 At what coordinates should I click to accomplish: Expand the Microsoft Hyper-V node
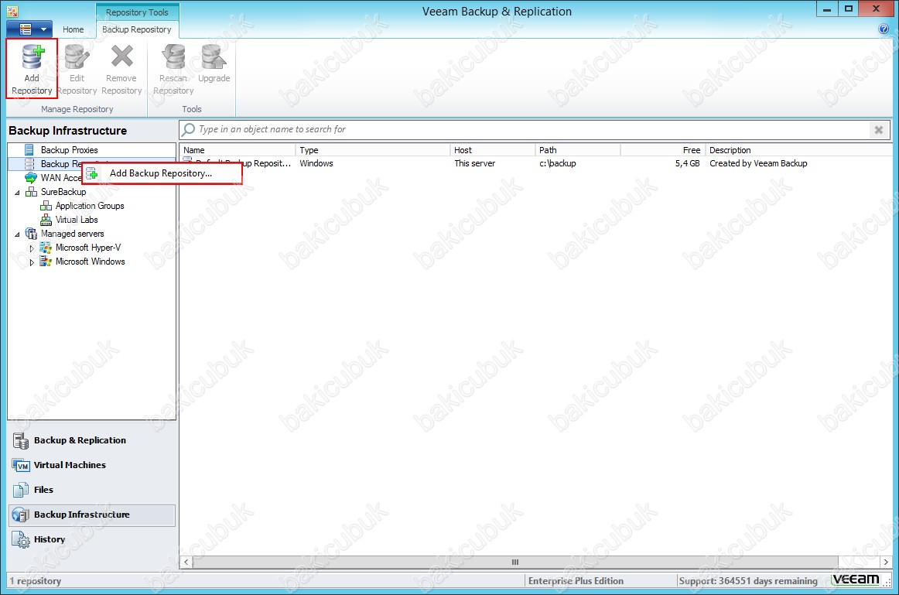[x=32, y=248]
